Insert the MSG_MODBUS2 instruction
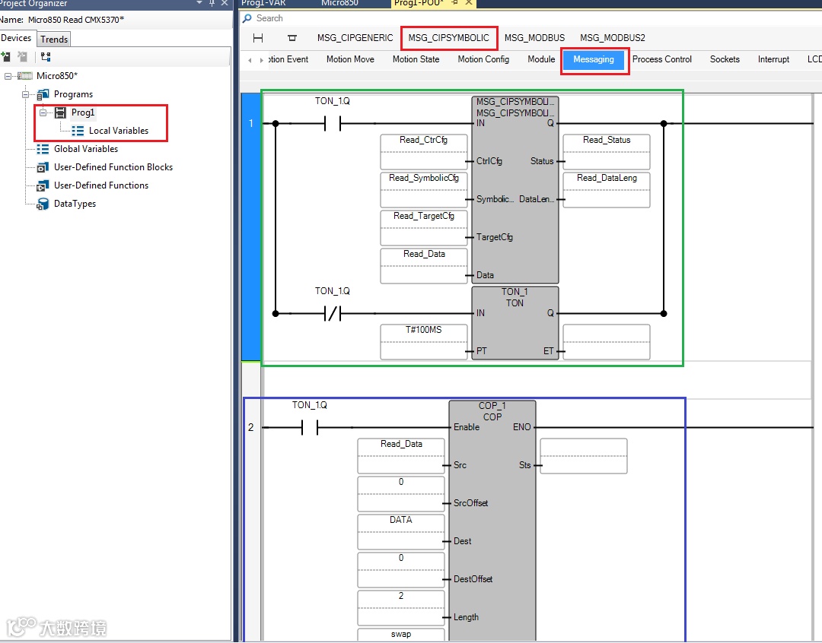Image resolution: width=822 pixels, height=643 pixels. coord(612,38)
